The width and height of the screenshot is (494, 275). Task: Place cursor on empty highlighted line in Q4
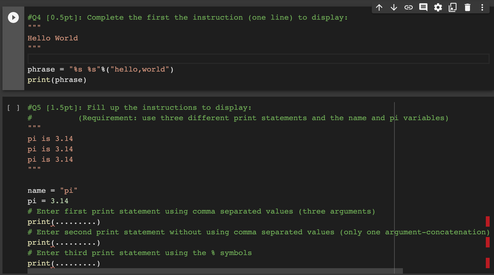pos(258,59)
